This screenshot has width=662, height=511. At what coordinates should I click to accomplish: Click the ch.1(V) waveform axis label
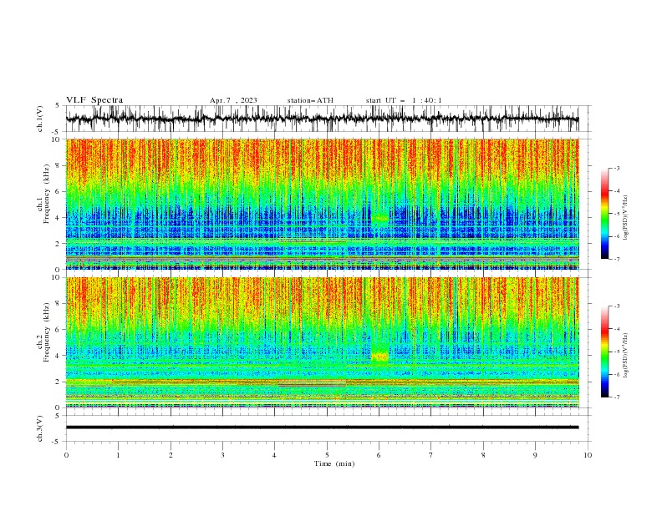tap(40, 119)
